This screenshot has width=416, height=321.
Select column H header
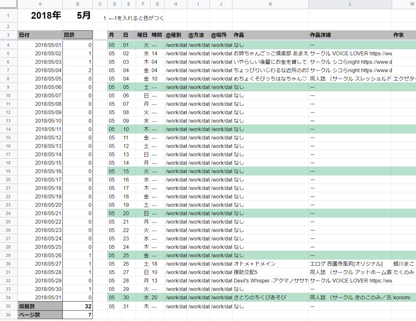[x=175, y=4]
